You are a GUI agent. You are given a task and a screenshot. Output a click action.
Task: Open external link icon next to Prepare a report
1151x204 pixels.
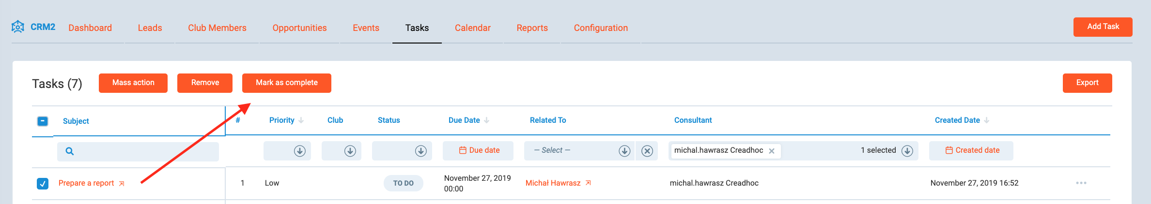tap(122, 184)
